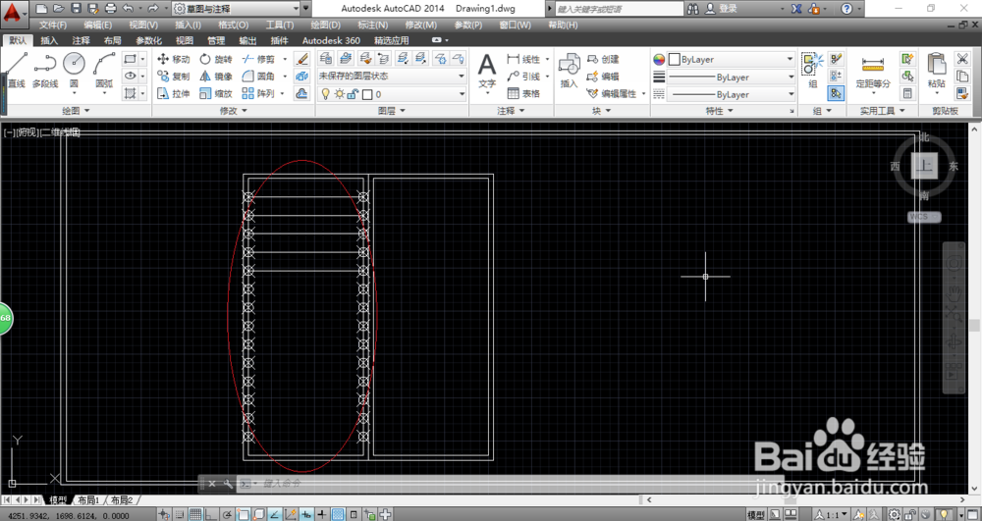This screenshot has height=521, width=982.
Task: Click the Rotate (旋转) tool
Action: coord(216,59)
